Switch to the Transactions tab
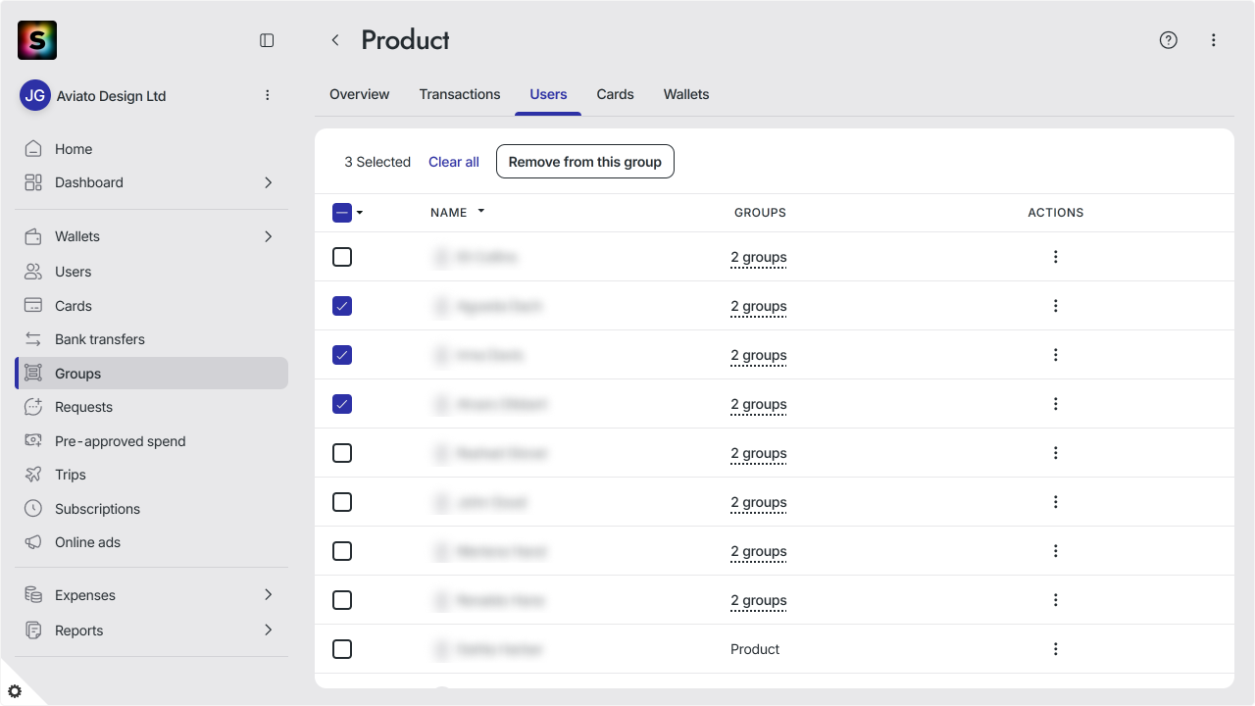This screenshot has width=1255, height=706. tap(460, 94)
